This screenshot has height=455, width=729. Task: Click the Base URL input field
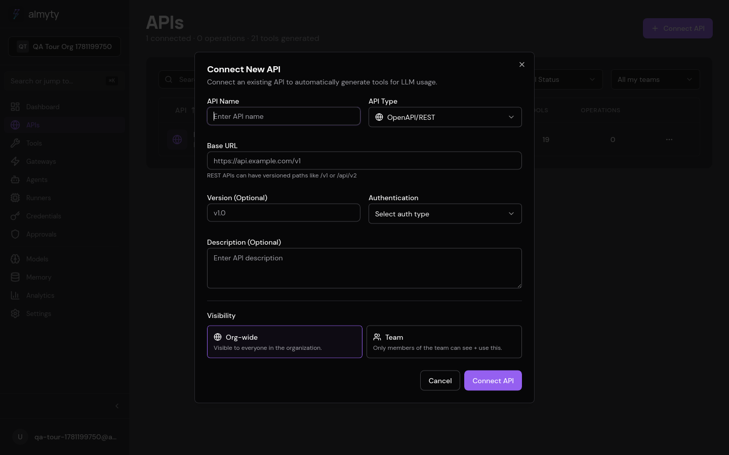(x=364, y=161)
